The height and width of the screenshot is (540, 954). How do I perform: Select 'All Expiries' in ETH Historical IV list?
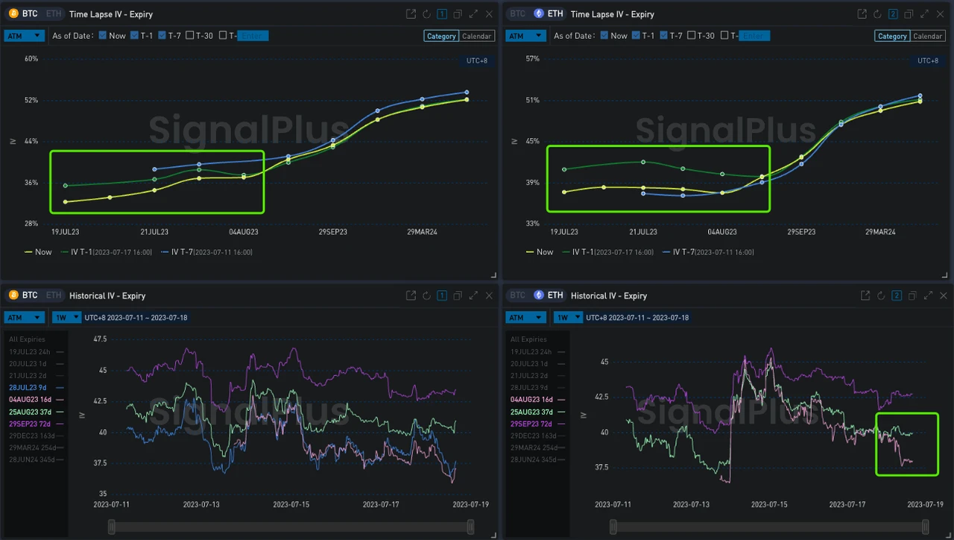[x=528, y=339]
